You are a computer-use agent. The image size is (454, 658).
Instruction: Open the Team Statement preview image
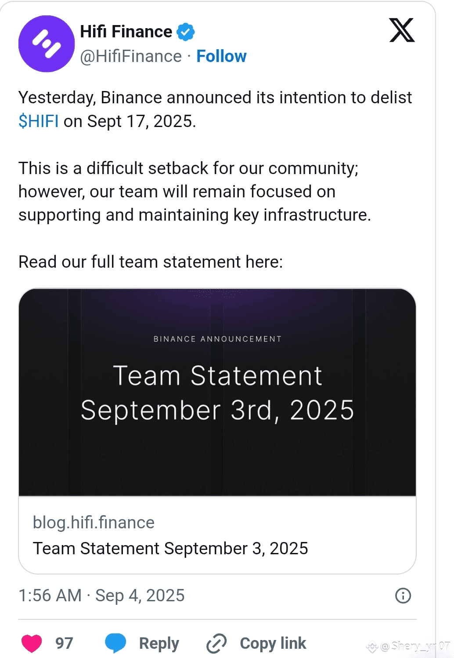[x=218, y=392]
